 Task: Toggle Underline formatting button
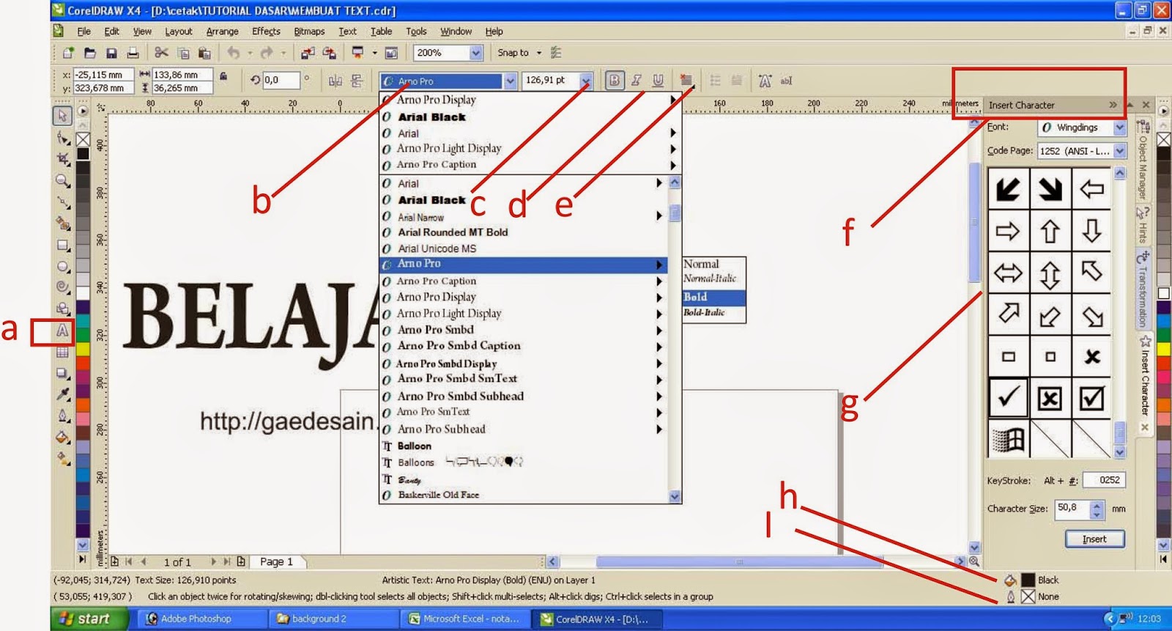tap(658, 81)
